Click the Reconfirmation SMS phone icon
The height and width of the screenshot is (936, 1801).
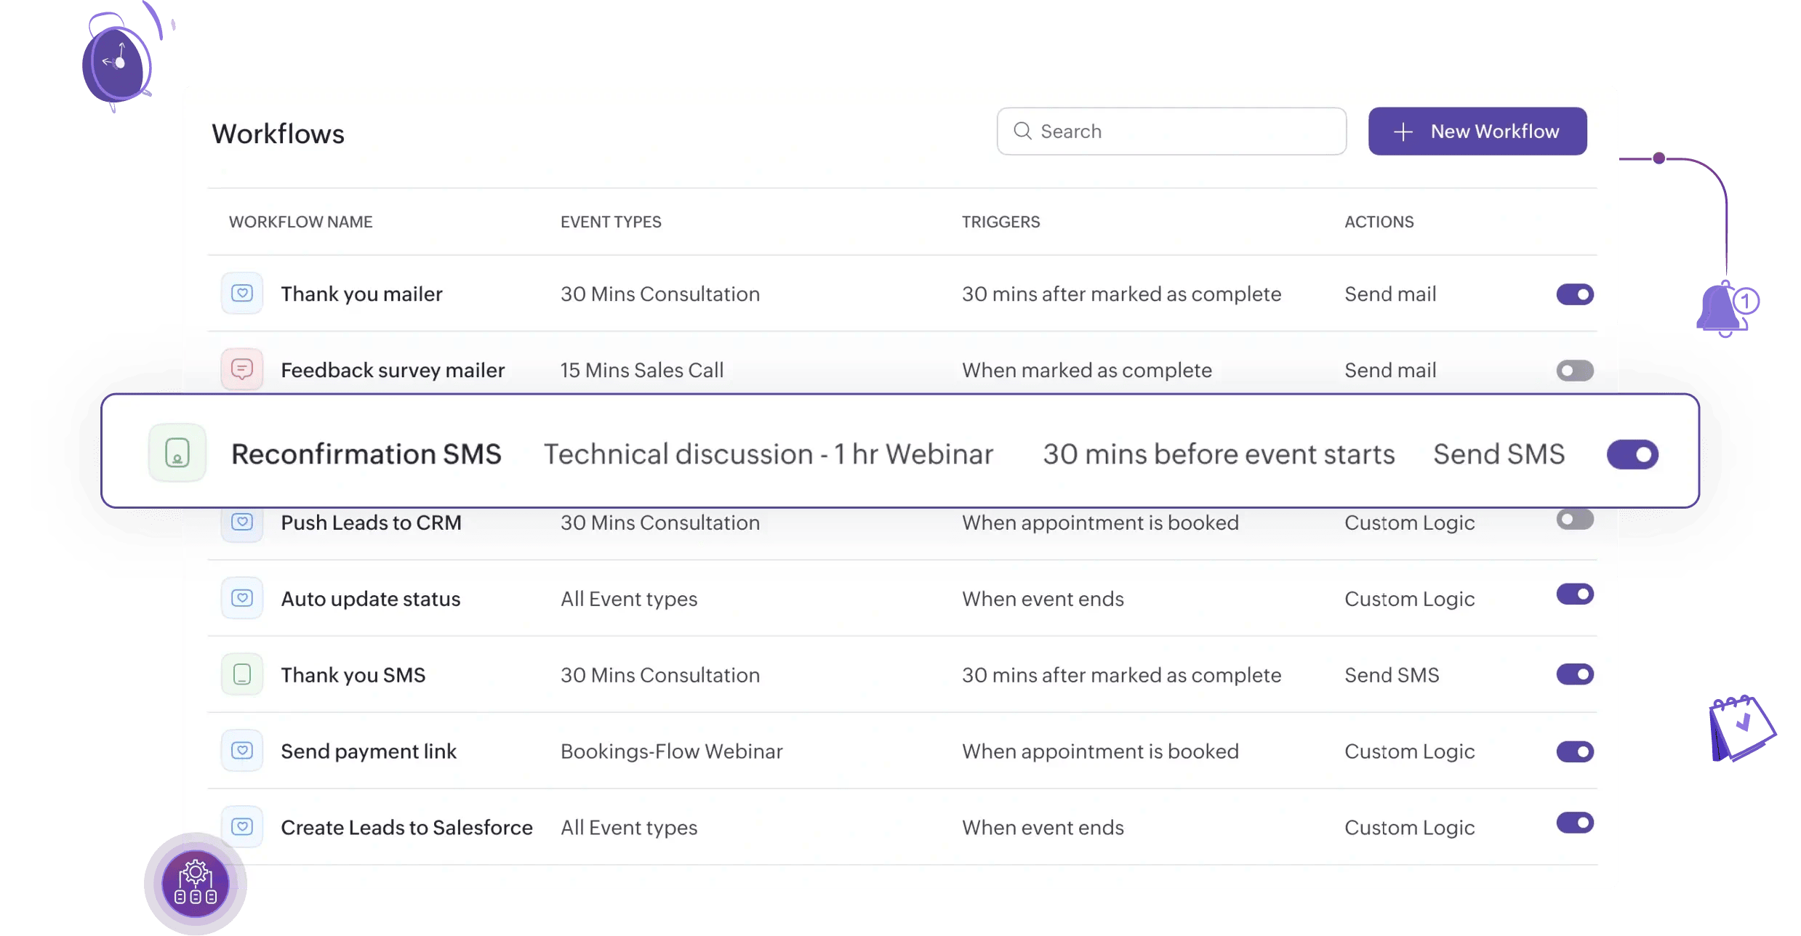(177, 453)
